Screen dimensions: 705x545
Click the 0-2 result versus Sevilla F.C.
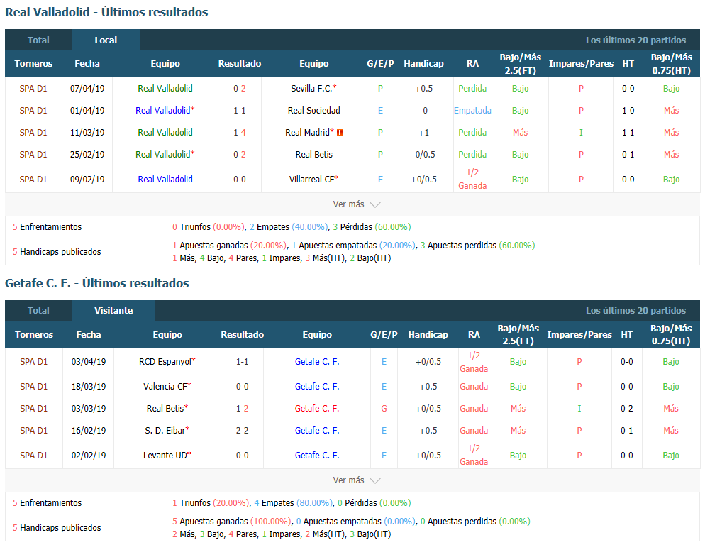240,89
